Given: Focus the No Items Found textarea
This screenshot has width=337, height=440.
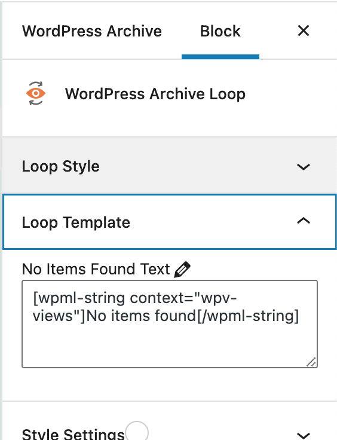Looking at the screenshot, I should (x=170, y=324).
